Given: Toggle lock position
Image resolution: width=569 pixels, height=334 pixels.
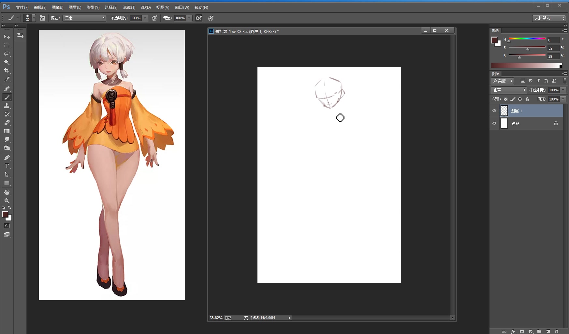Looking at the screenshot, I should (520, 99).
